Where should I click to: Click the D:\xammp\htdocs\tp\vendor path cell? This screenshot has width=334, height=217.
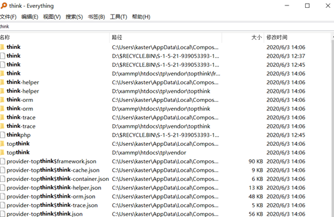click(149, 153)
